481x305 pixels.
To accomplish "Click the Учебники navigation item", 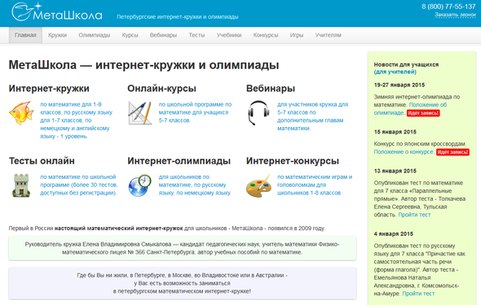I will (x=229, y=35).
